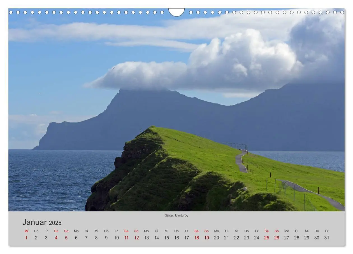
Task: Select date 28 in the calendar row
Action: click(297, 238)
